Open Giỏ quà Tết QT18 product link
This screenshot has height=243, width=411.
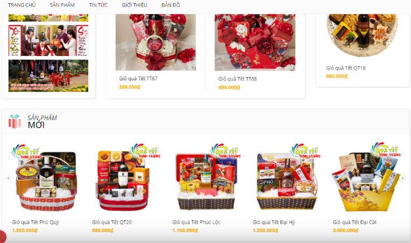click(x=346, y=68)
